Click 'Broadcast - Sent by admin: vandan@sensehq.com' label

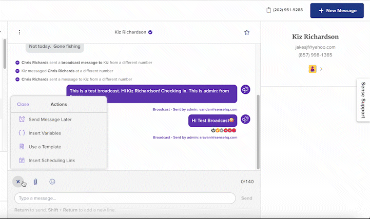(195, 109)
